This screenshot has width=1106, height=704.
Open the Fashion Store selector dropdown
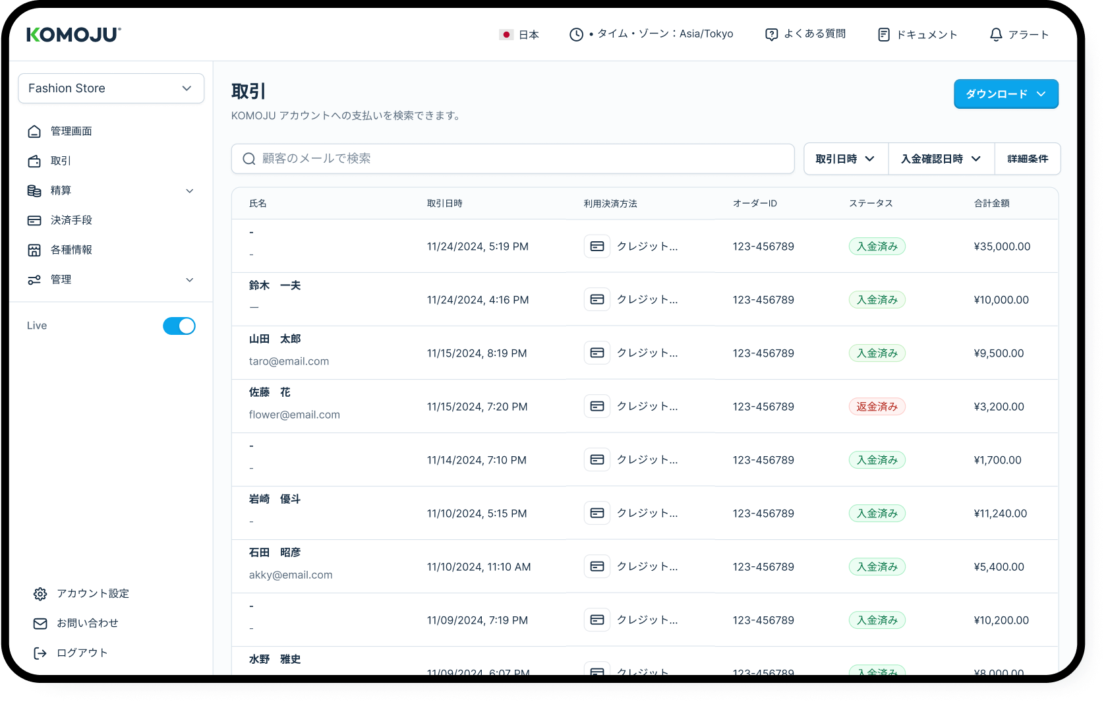click(111, 88)
